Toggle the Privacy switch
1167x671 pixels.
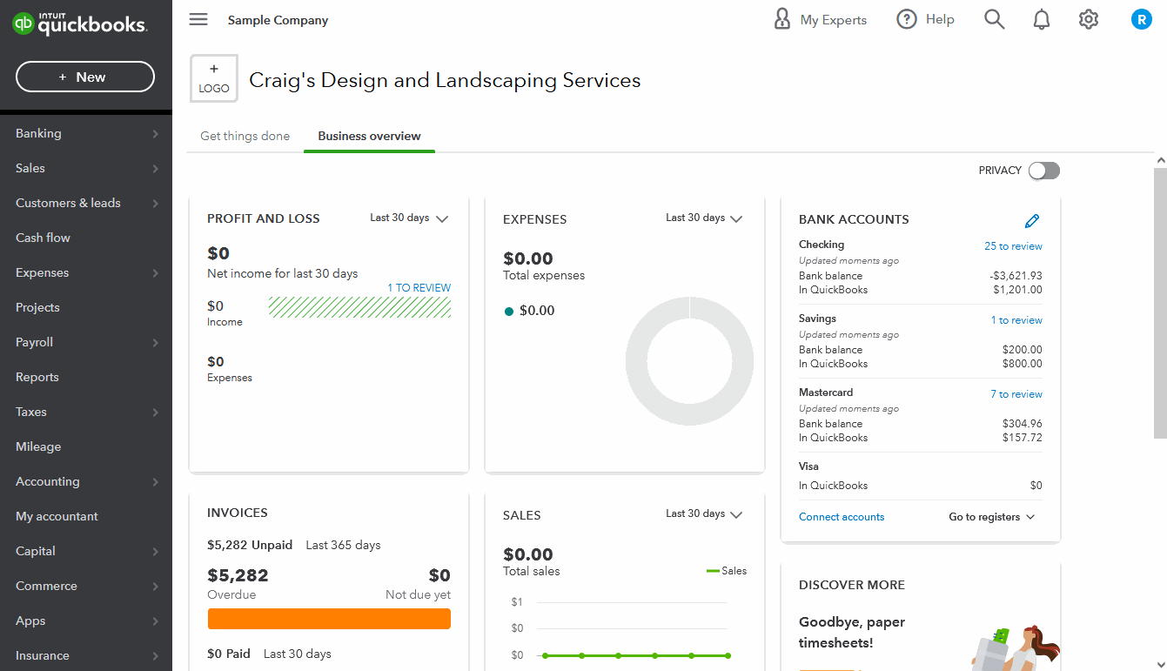pyautogui.click(x=1044, y=171)
